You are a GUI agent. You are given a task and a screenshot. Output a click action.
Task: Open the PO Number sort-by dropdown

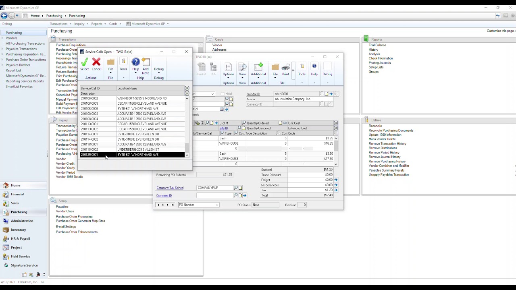click(217, 205)
